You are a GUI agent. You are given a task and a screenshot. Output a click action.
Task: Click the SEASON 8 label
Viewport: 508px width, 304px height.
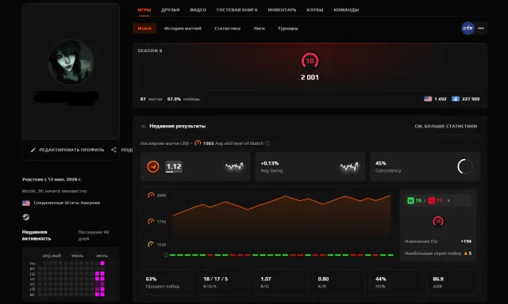point(150,51)
